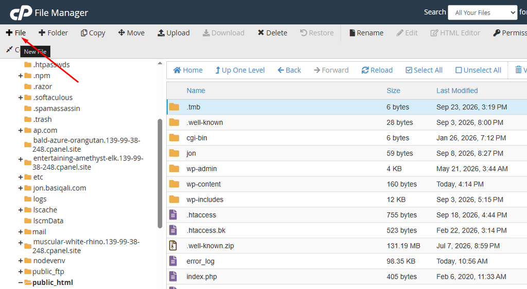Screen dimensions: 527x289
Task: Open entertaining-amethyst-elk site folder in tree
Action: tap(87, 163)
